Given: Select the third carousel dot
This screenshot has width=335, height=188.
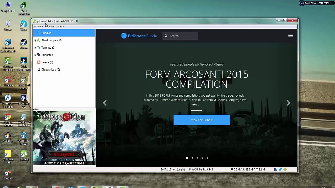Looking at the screenshot, I should (x=197, y=158).
